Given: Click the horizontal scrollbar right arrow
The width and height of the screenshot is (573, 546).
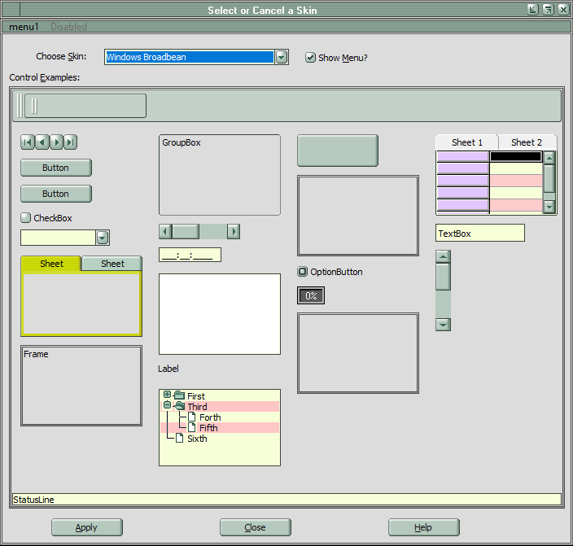Looking at the screenshot, I should 234,232.
